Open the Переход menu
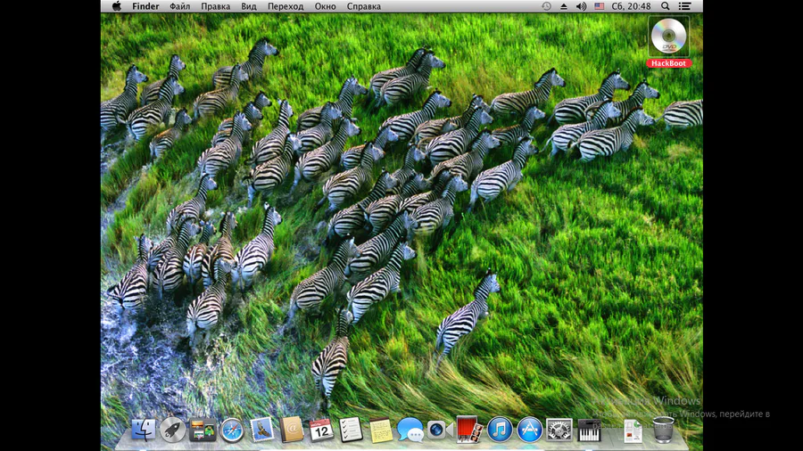The height and width of the screenshot is (451, 803). coord(286,6)
